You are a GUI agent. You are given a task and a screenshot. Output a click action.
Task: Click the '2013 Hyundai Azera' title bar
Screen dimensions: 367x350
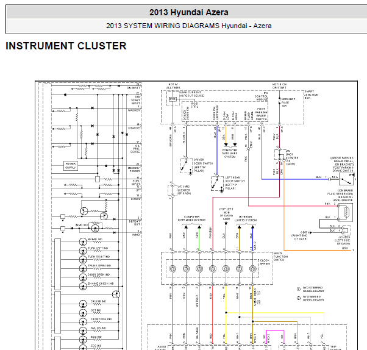188,12
